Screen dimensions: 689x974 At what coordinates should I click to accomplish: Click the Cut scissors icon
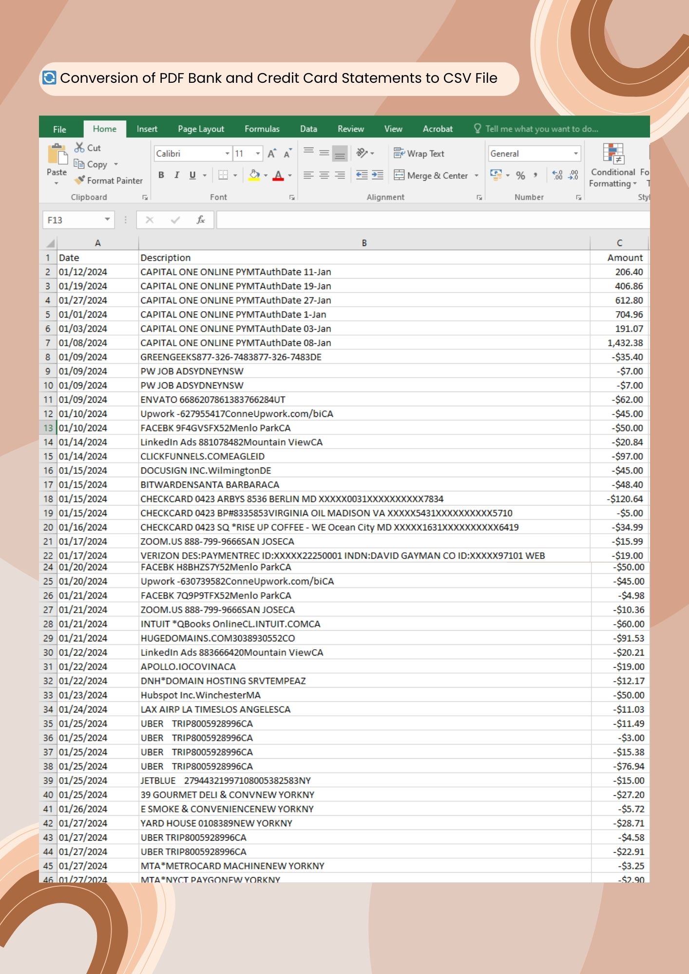click(79, 148)
